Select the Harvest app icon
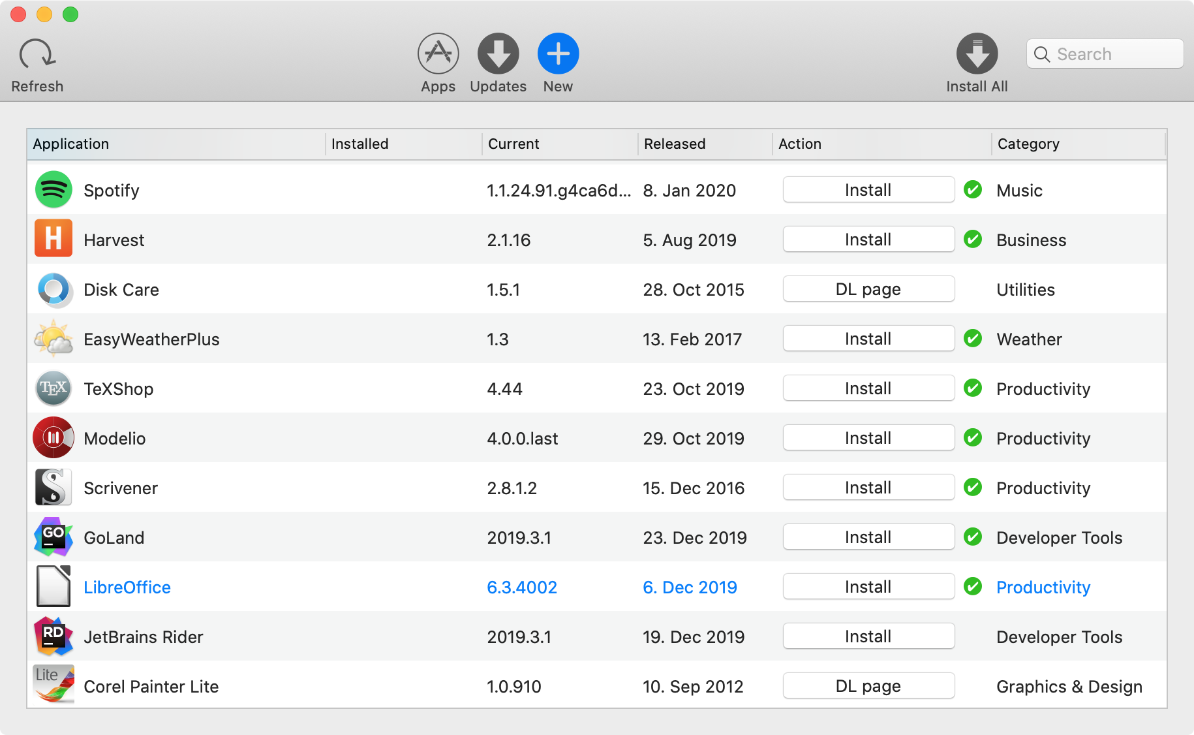 point(54,240)
